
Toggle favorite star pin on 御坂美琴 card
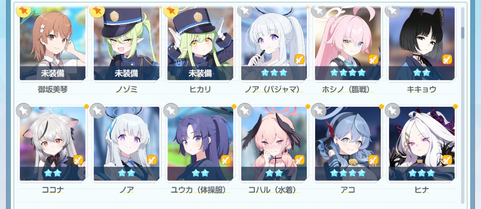click(x=24, y=10)
